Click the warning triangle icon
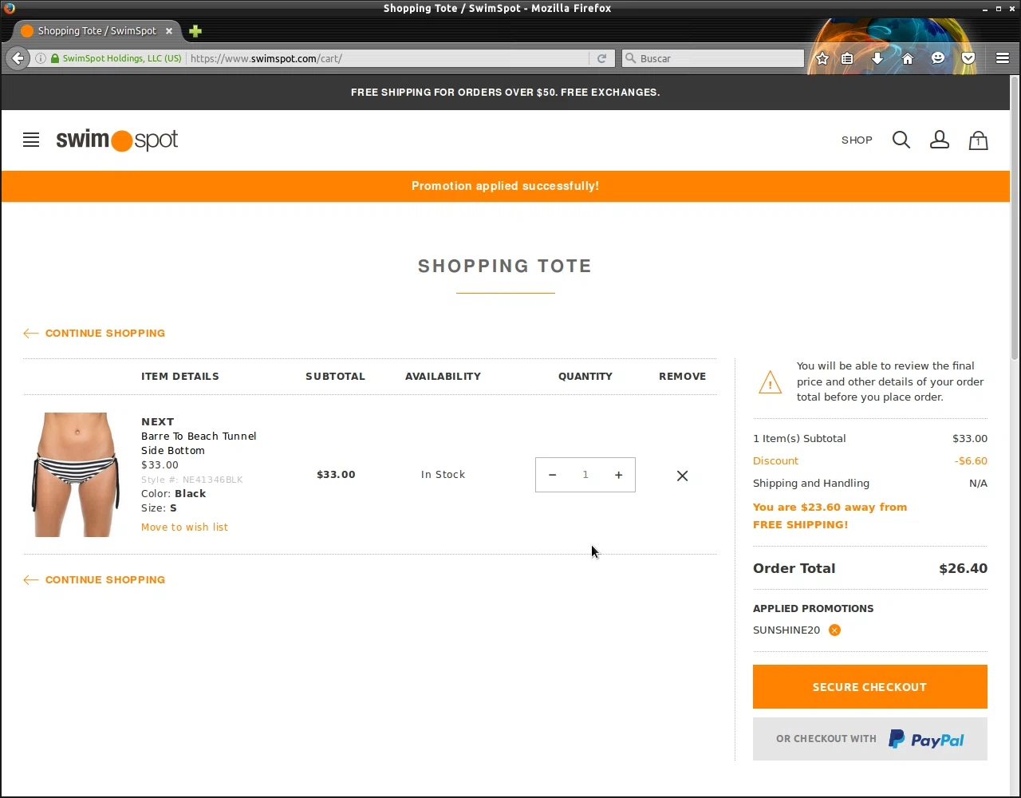 770,382
